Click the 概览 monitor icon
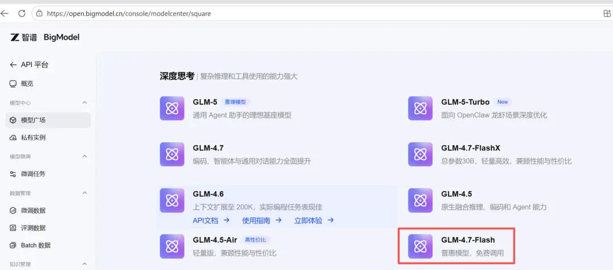The height and width of the screenshot is (270, 613). click(x=13, y=83)
